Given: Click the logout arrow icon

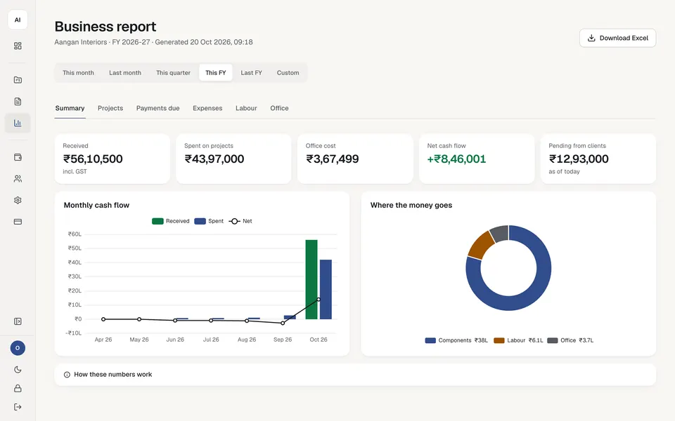Looking at the screenshot, I should [18, 407].
